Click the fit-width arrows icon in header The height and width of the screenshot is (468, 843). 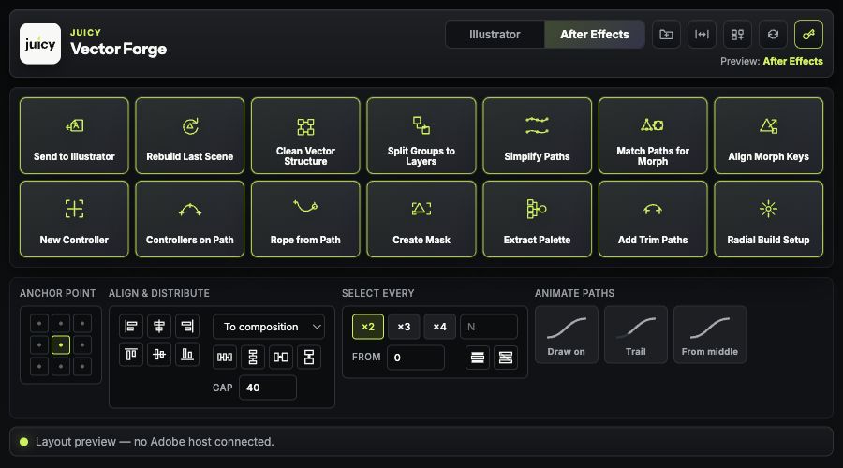point(702,35)
